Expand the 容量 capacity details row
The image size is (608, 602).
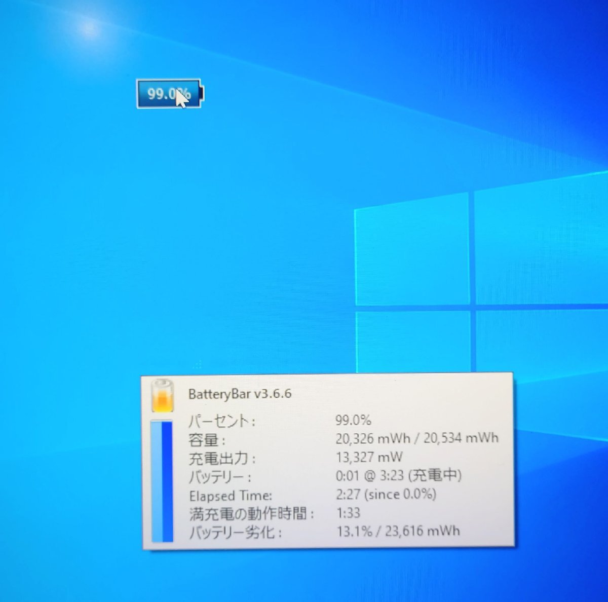[206, 439]
